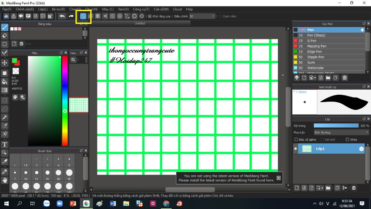The image size is (371, 209).
Task: Duplicate layer icon in layer panel
Action: pos(337,188)
